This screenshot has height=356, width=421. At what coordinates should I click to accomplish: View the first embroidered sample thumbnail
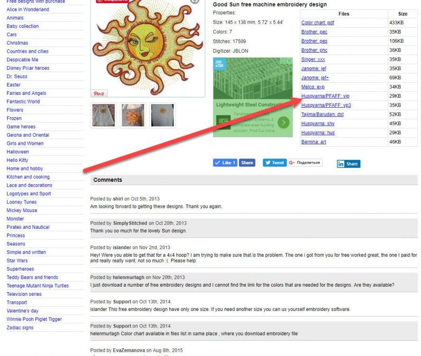click(x=103, y=114)
